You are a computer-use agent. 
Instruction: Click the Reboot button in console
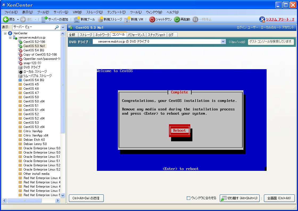coord(179,130)
